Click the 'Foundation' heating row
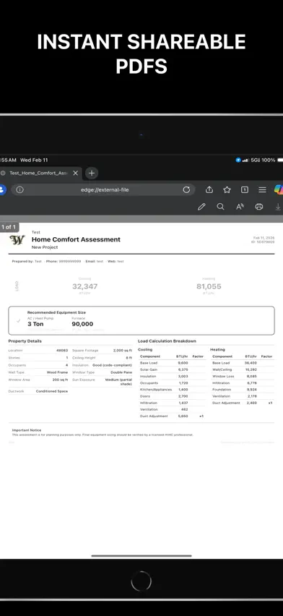 click(x=243, y=390)
